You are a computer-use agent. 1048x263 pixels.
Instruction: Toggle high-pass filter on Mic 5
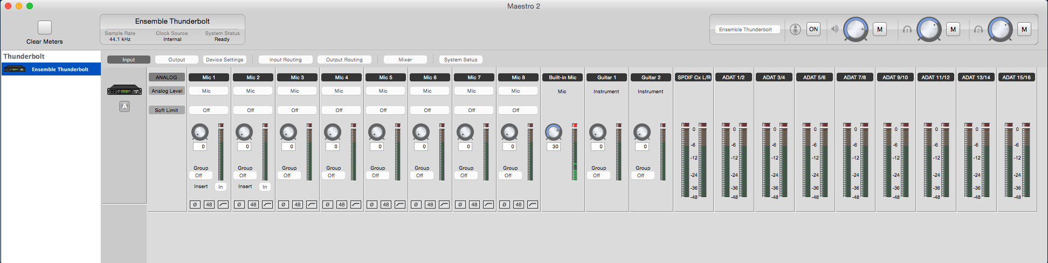click(400, 205)
